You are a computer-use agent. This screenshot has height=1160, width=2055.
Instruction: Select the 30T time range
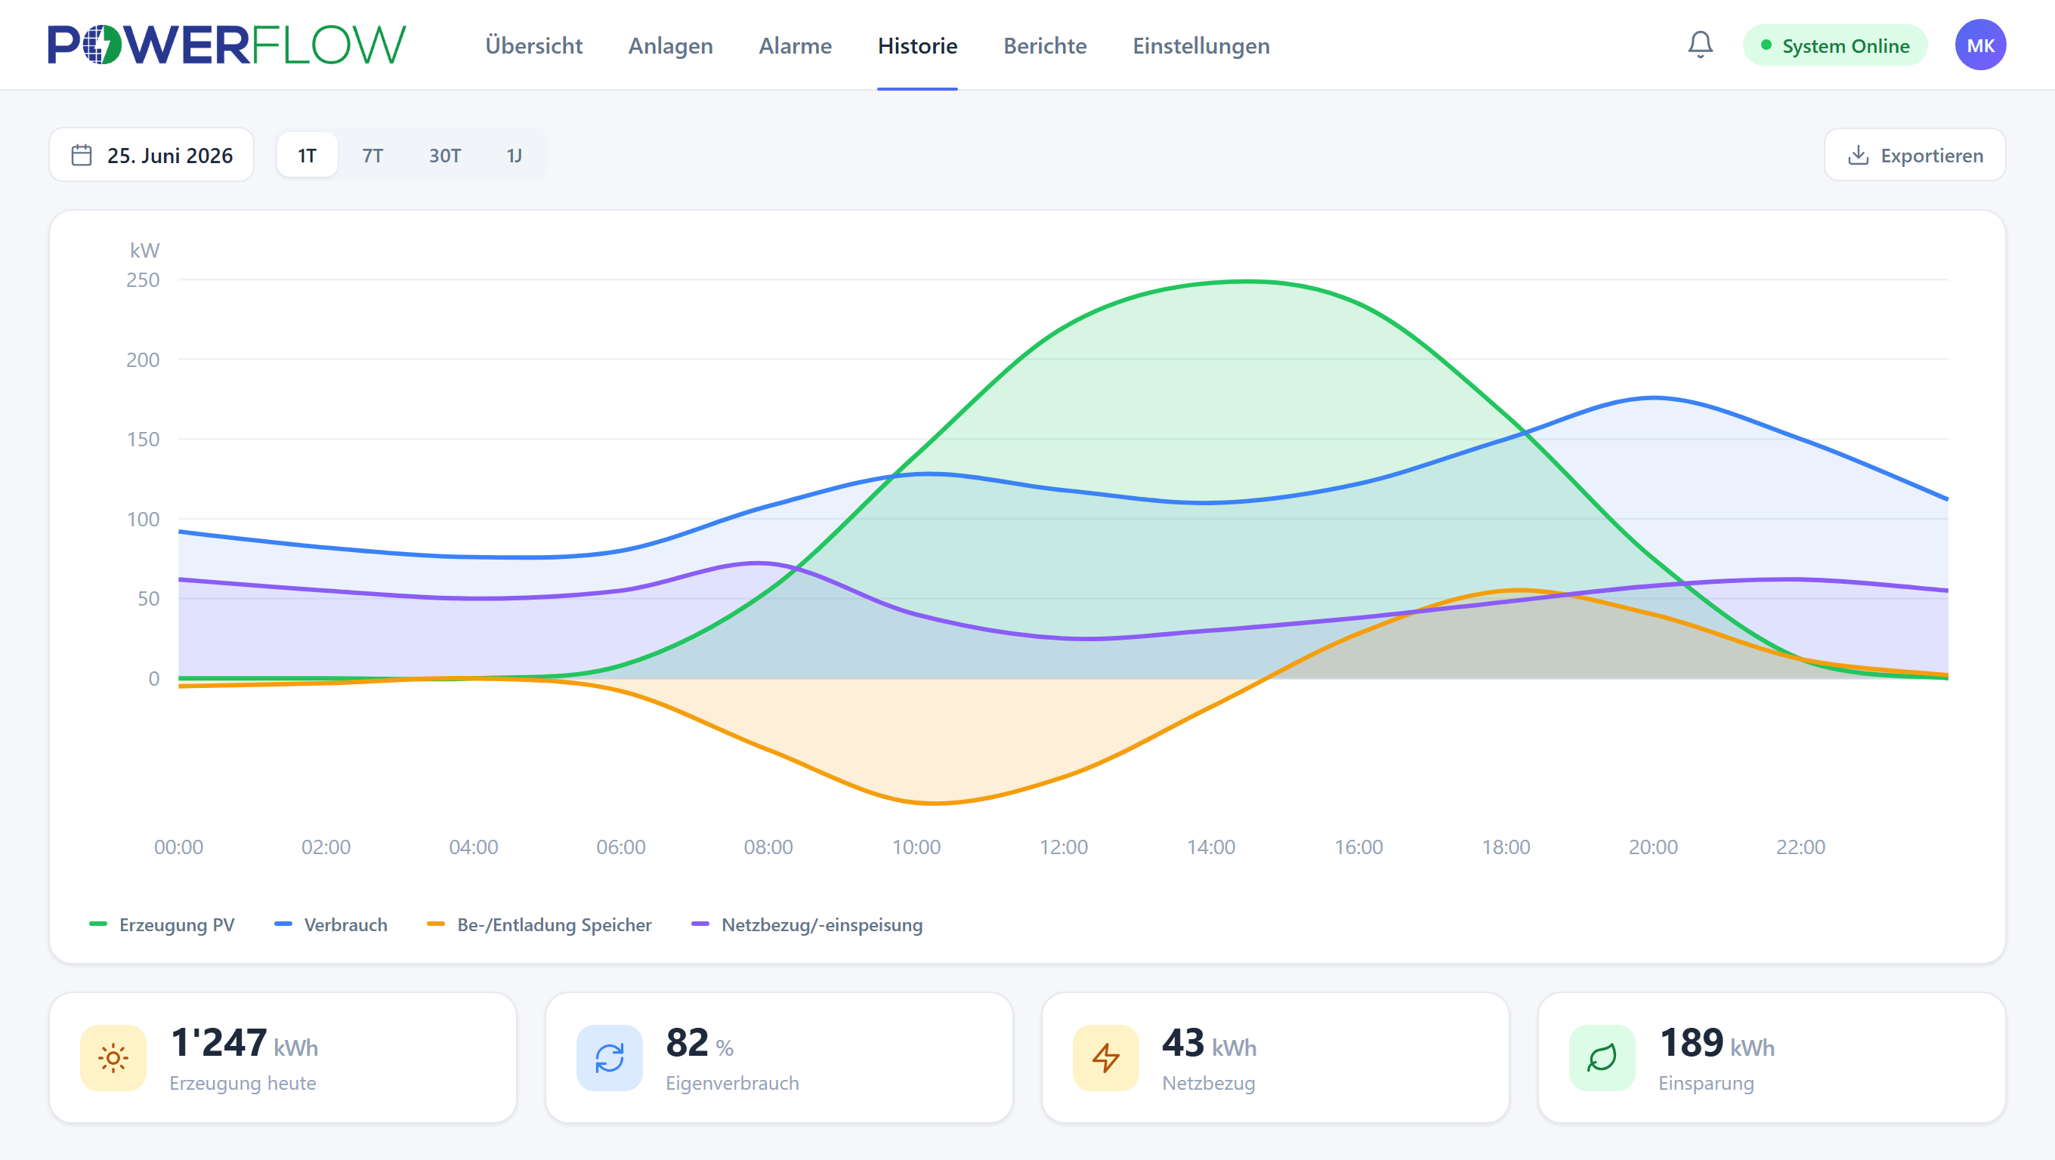445,156
